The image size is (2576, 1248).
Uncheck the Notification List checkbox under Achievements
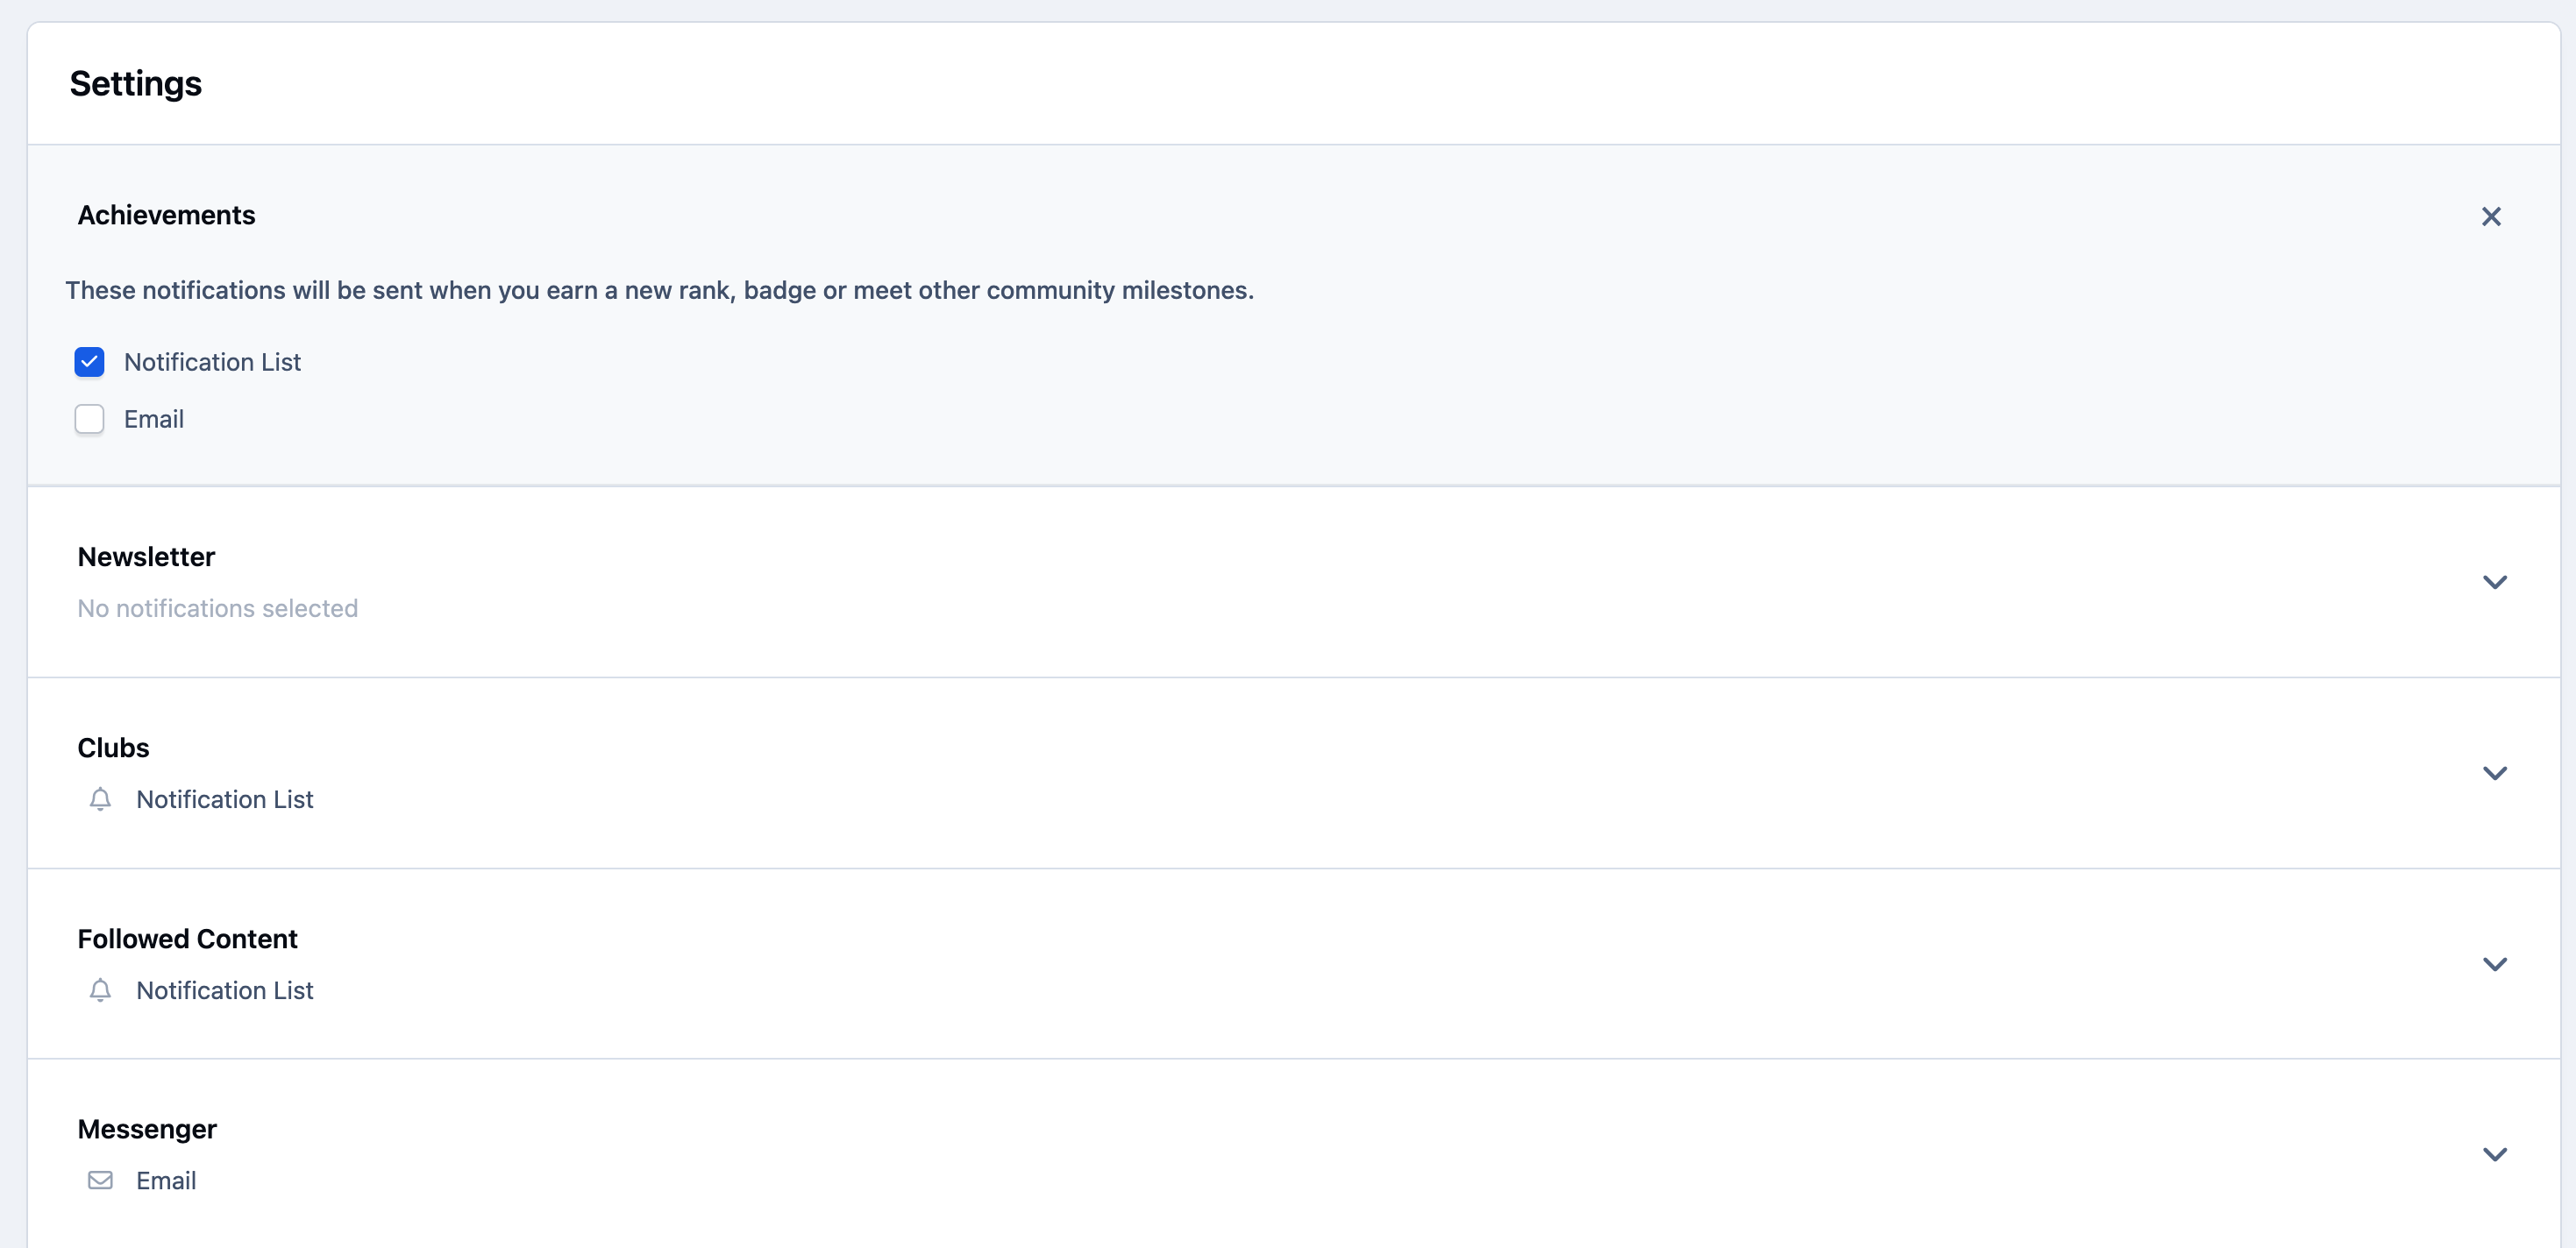click(x=89, y=362)
